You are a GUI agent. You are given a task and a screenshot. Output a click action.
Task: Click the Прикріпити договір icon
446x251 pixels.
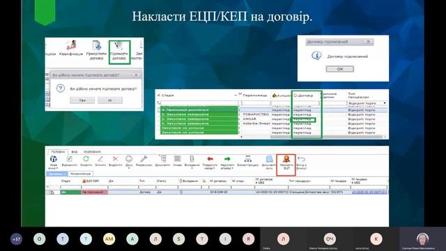point(96,46)
